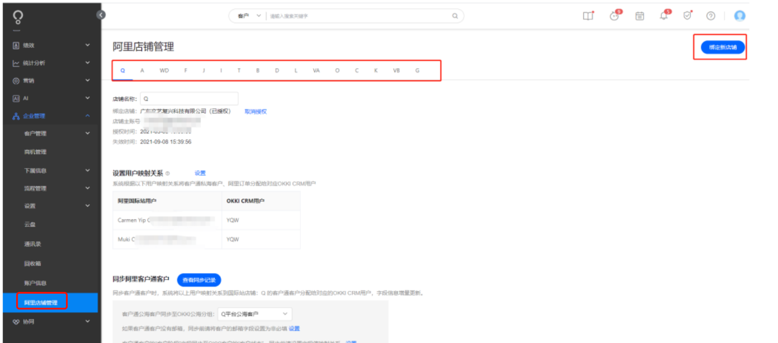Click the 绩效 icon in the sidebar
The image size is (778, 343).
tap(16, 45)
